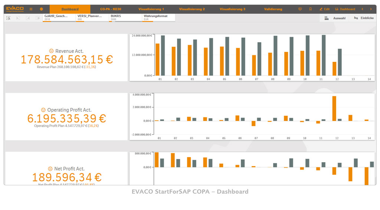380x210 pixels.
Task: Open the Dashboard sheet selector
Action: pyautogui.click(x=345, y=9)
